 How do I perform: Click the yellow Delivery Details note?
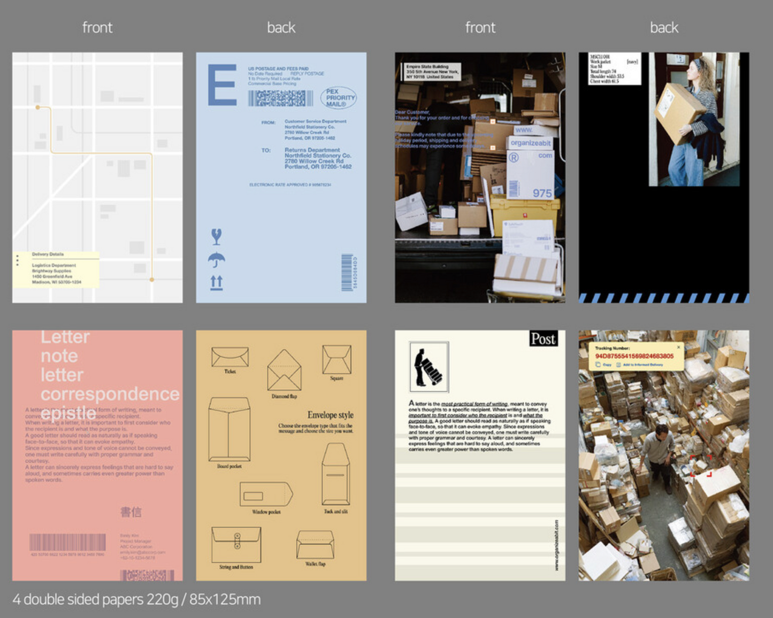[56, 269]
